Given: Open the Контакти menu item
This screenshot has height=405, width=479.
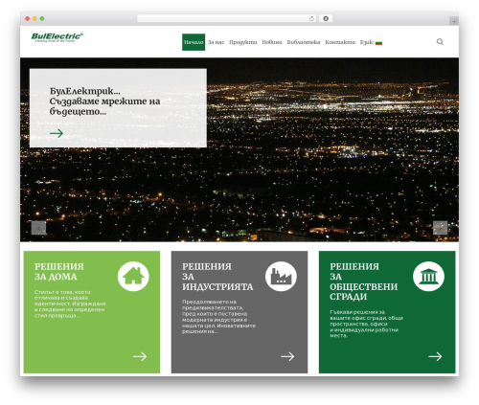Looking at the screenshot, I should click(340, 42).
